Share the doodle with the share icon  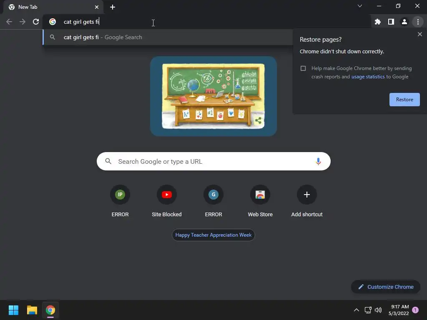[258, 120]
